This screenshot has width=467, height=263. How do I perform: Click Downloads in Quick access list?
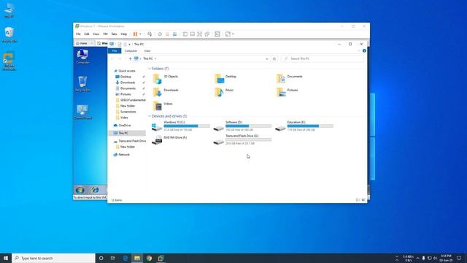[128, 83]
